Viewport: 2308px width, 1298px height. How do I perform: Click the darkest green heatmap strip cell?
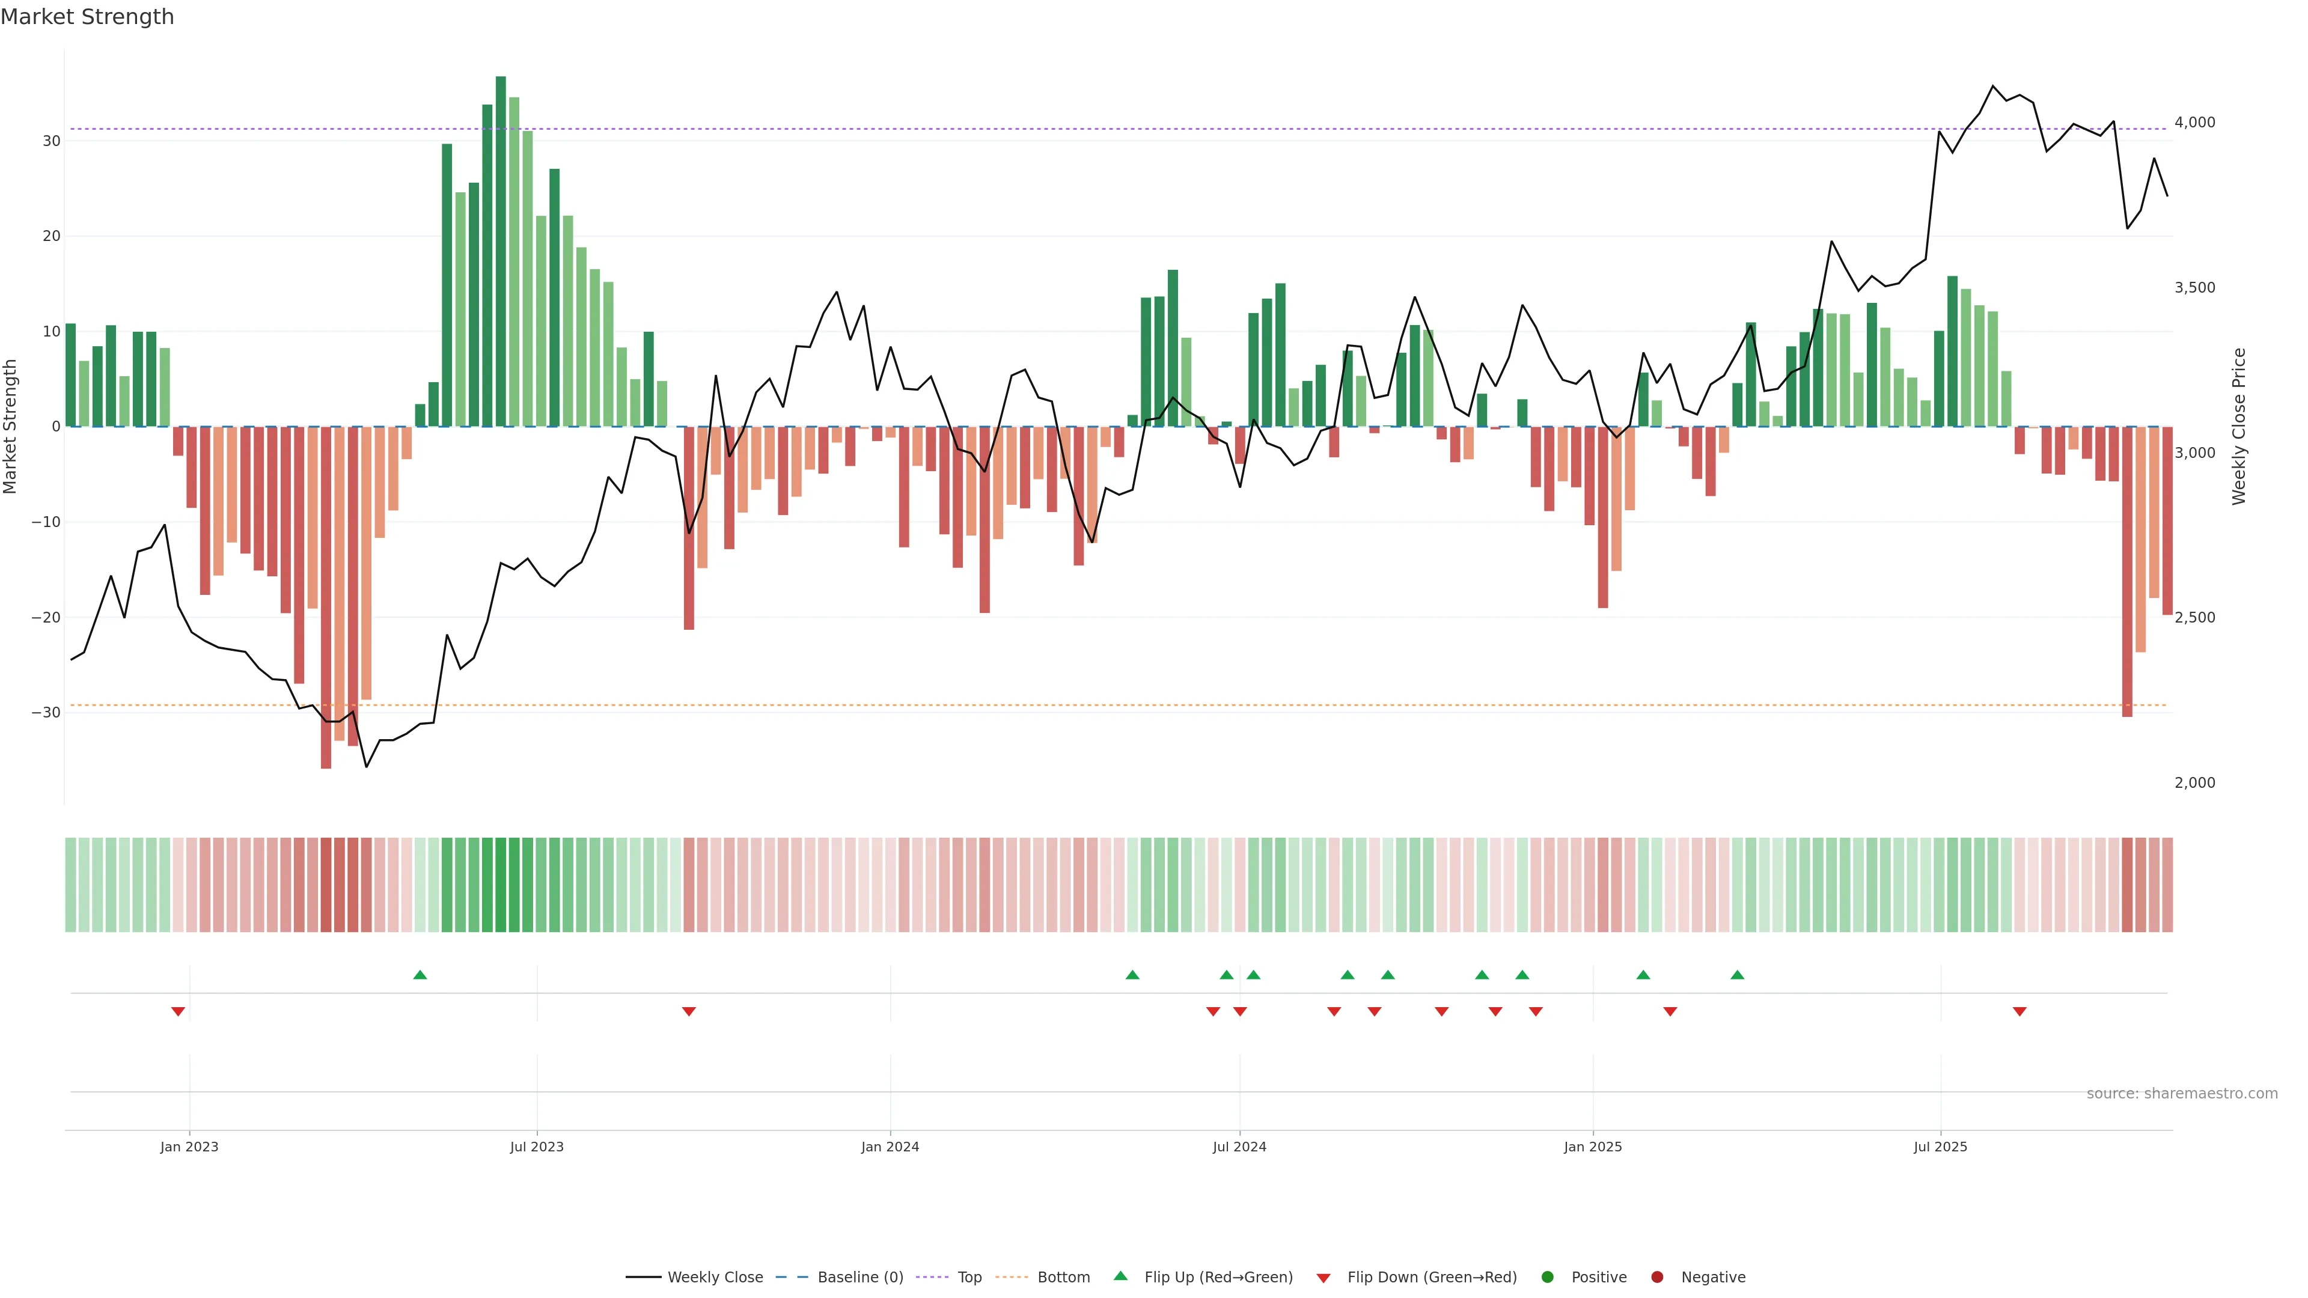point(501,885)
